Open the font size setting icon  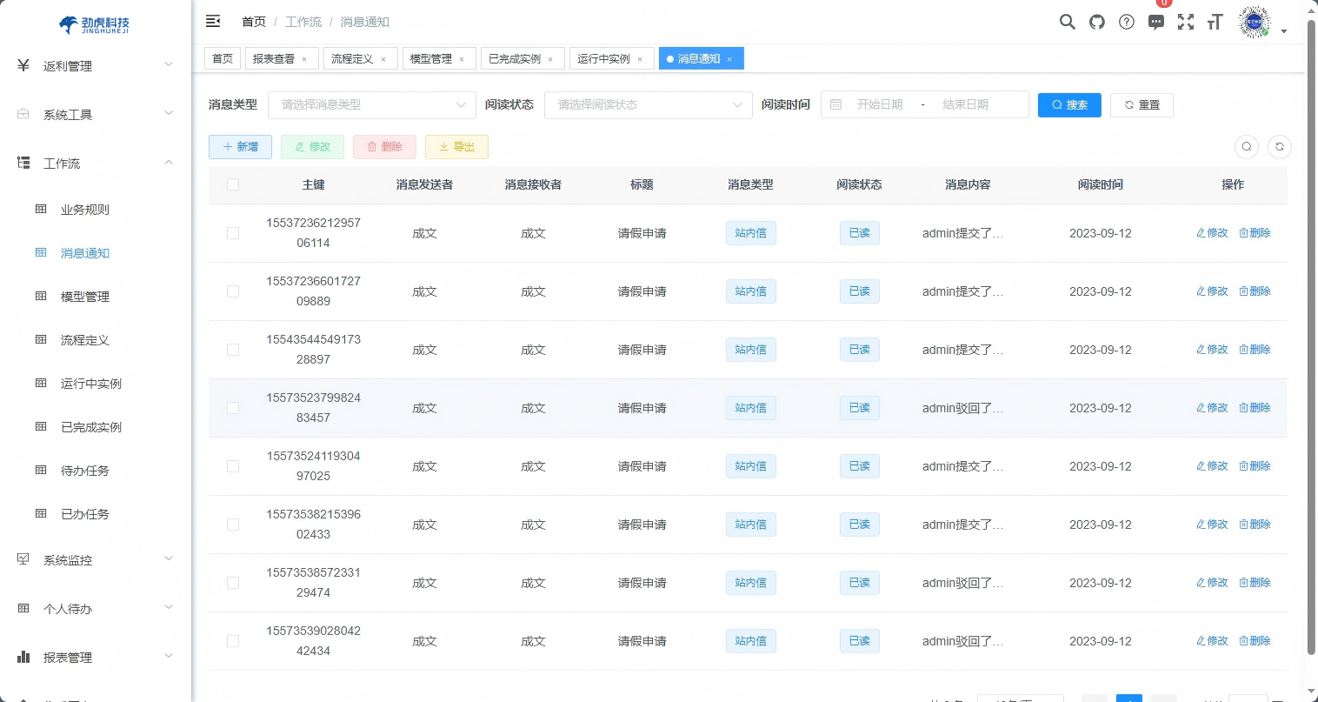(x=1215, y=22)
